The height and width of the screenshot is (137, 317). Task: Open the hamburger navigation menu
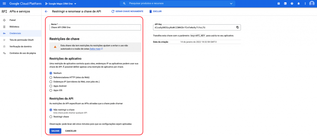(x=4, y=3)
